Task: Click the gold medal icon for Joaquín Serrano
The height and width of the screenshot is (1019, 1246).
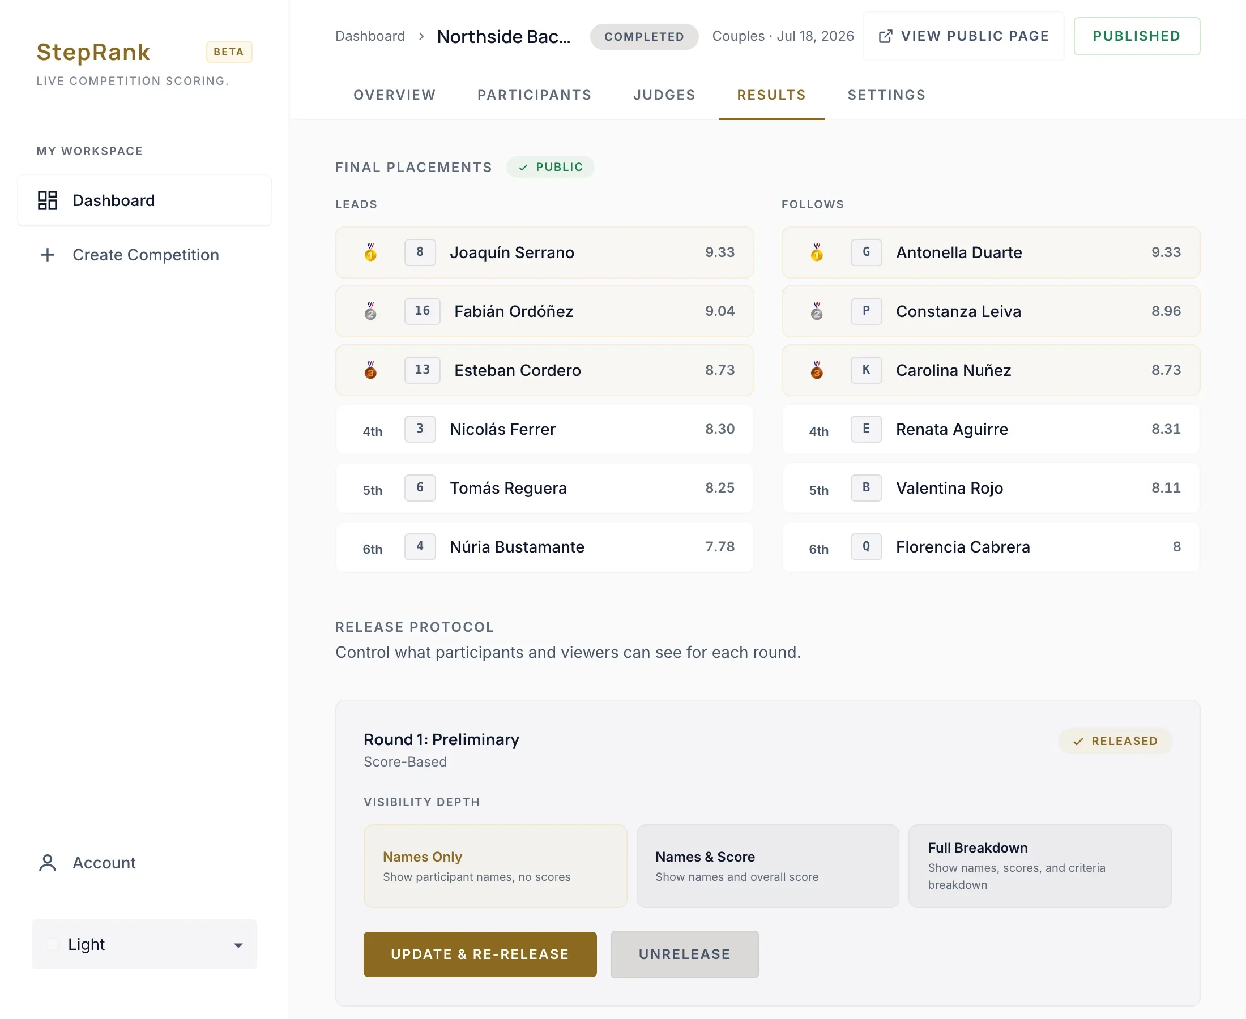Action: [x=370, y=252]
